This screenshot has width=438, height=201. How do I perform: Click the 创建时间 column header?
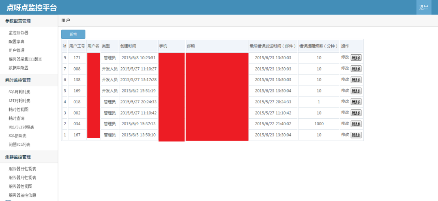128,46
